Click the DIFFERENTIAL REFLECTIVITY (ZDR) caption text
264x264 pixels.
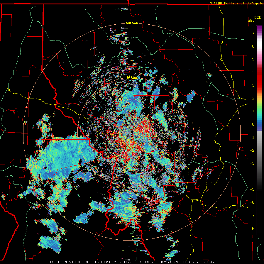[92, 262]
